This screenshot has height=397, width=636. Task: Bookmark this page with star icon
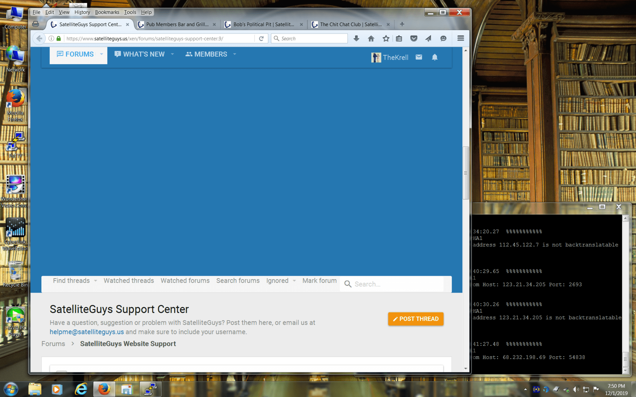[386, 39]
